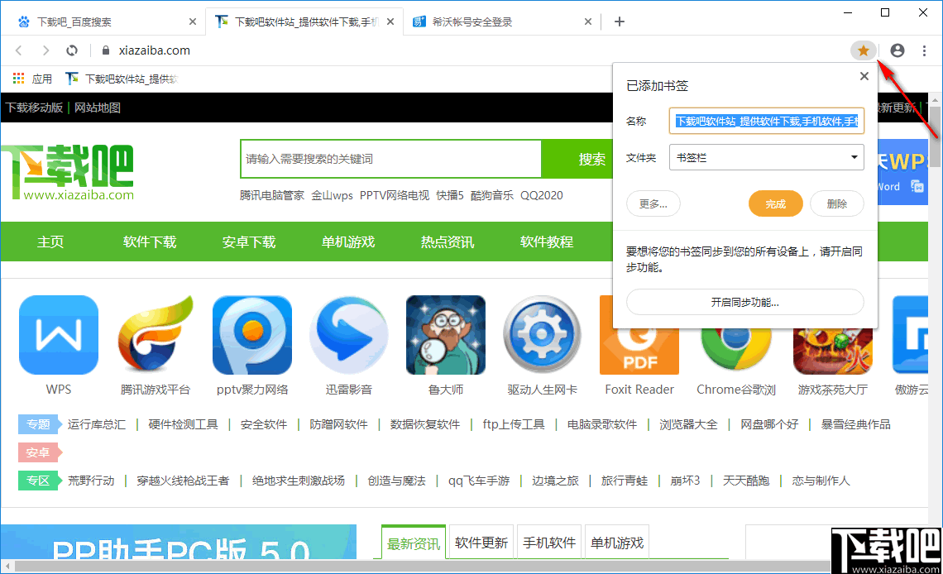Click the WPS app icon
The width and height of the screenshot is (943, 574).
coord(59,335)
